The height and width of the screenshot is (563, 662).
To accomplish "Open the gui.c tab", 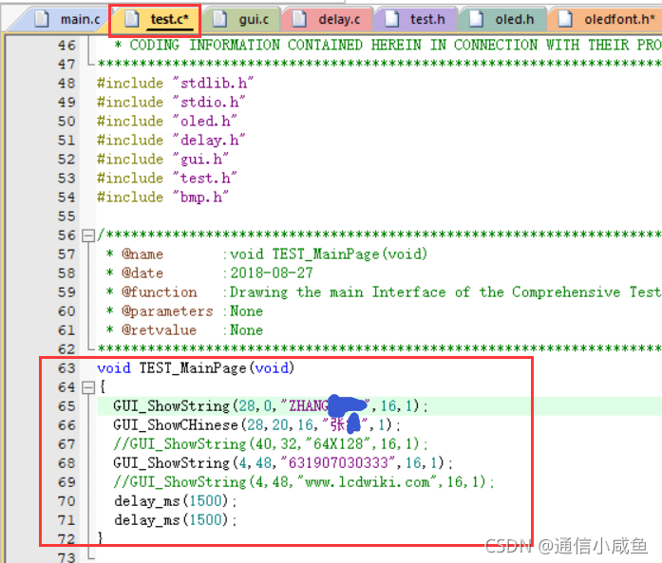I will [241, 19].
